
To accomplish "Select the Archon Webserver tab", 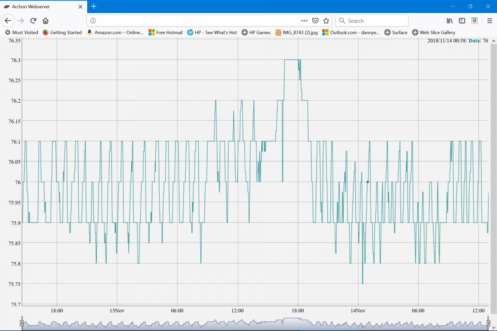I will (43, 7).
